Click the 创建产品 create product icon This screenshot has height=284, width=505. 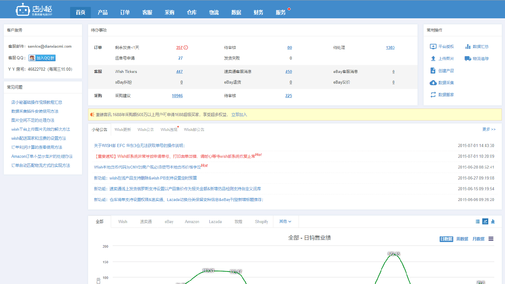click(x=434, y=70)
